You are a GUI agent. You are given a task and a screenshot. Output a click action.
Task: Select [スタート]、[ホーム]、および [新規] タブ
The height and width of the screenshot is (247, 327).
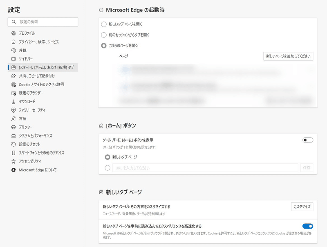click(43, 67)
